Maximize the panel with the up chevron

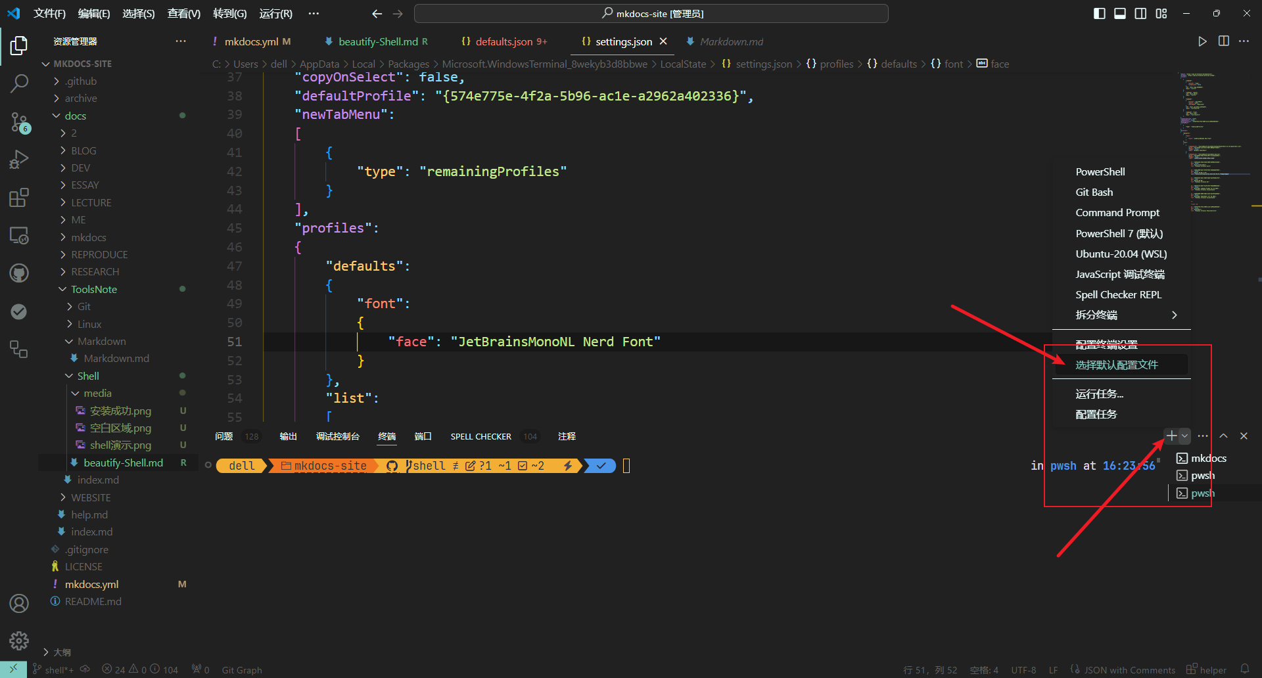click(1223, 436)
